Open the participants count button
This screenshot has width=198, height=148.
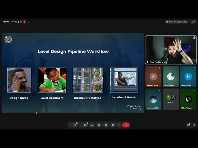pos(193,22)
